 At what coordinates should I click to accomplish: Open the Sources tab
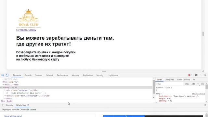[39, 75]
